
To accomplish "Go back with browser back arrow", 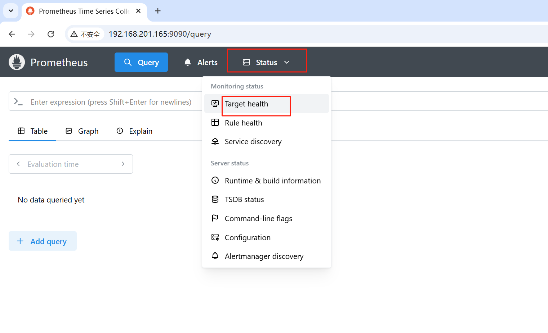I will [12, 34].
